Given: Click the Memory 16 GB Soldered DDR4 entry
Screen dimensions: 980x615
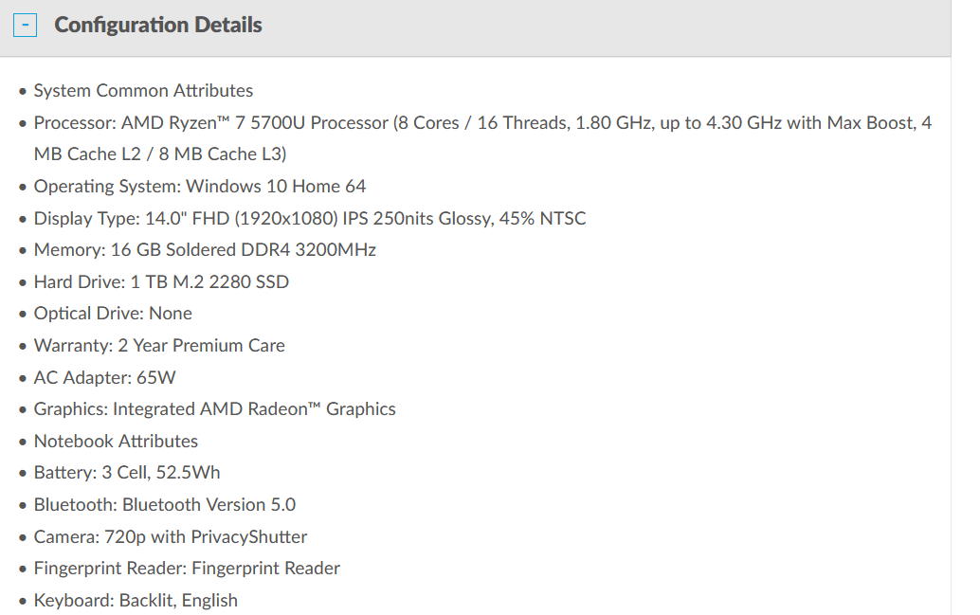Looking at the screenshot, I should coord(205,250).
